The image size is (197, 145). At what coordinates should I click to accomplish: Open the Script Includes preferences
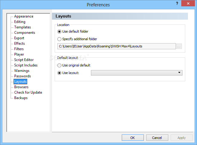[26, 65]
